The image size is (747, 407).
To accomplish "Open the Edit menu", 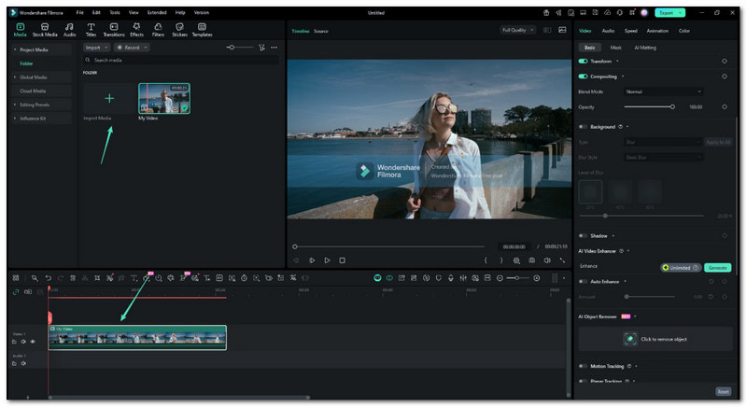I will tap(96, 12).
